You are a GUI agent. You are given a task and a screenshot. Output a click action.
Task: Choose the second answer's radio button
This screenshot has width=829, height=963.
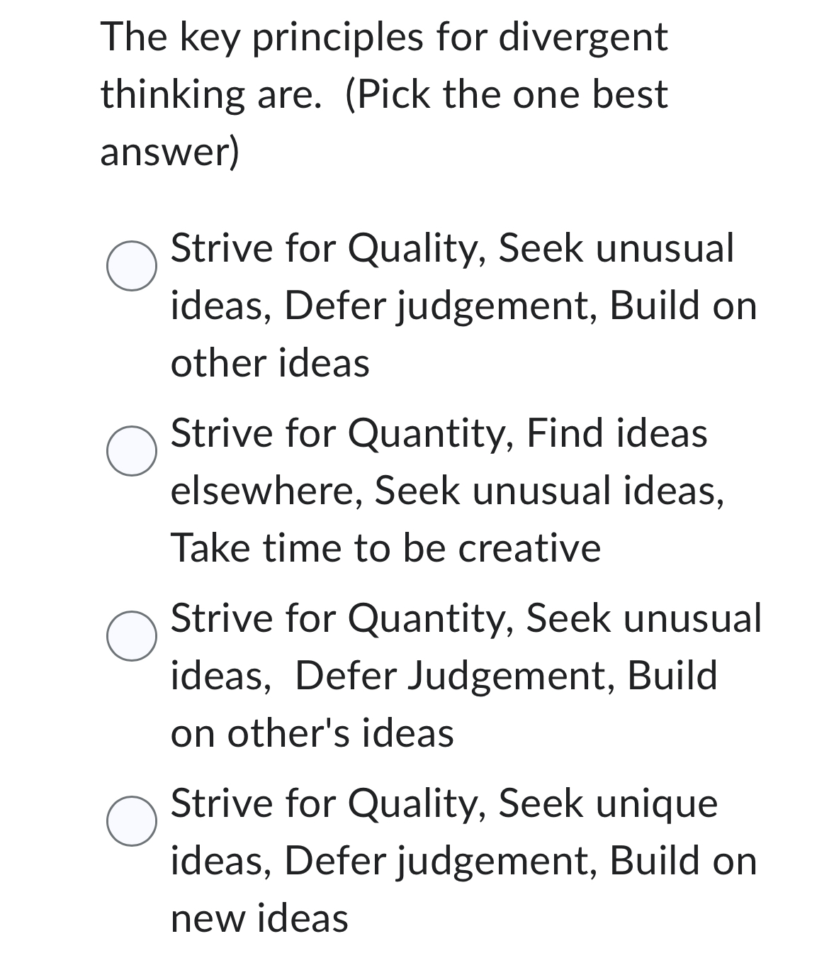click(131, 452)
